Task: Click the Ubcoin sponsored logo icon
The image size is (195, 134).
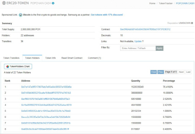Action: click(x=21, y=15)
